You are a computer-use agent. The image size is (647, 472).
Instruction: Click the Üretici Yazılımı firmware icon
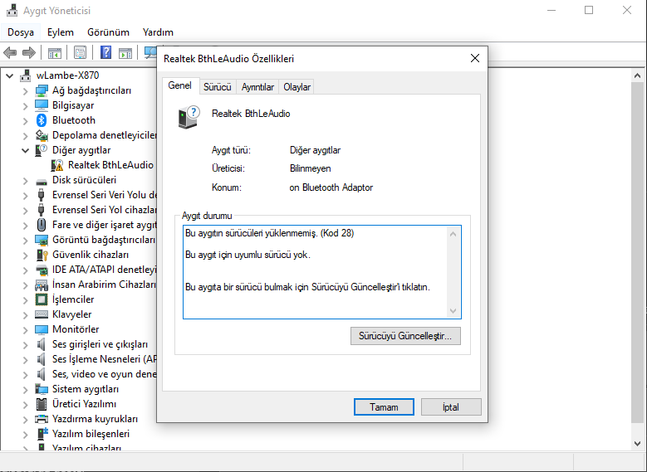[42, 404]
